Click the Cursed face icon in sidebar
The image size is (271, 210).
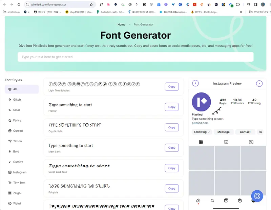10,131
